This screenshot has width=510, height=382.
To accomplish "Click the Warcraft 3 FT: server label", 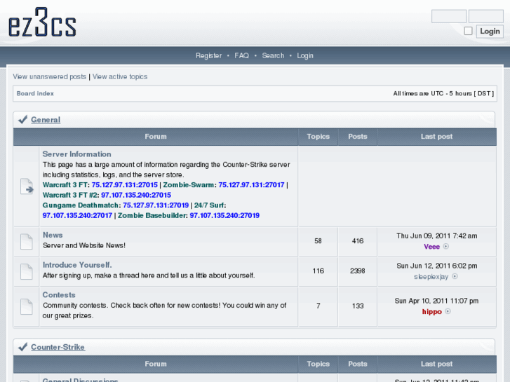I will click(x=66, y=185).
